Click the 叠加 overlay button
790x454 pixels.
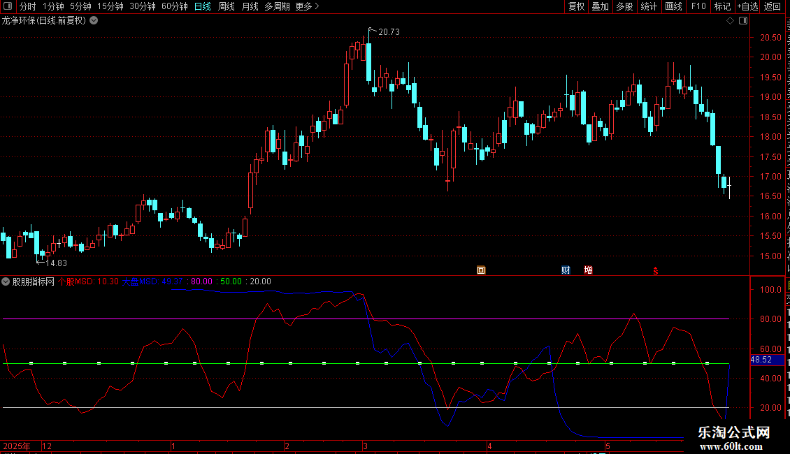(x=600, y=6)
